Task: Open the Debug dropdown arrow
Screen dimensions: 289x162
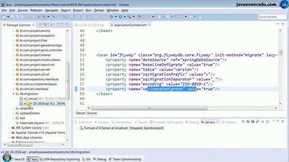Action: tap(116, 17)
